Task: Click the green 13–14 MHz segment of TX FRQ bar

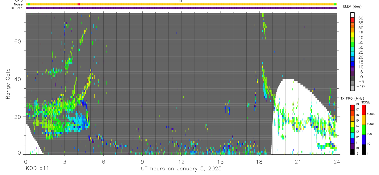Action: tap(352, 129)
